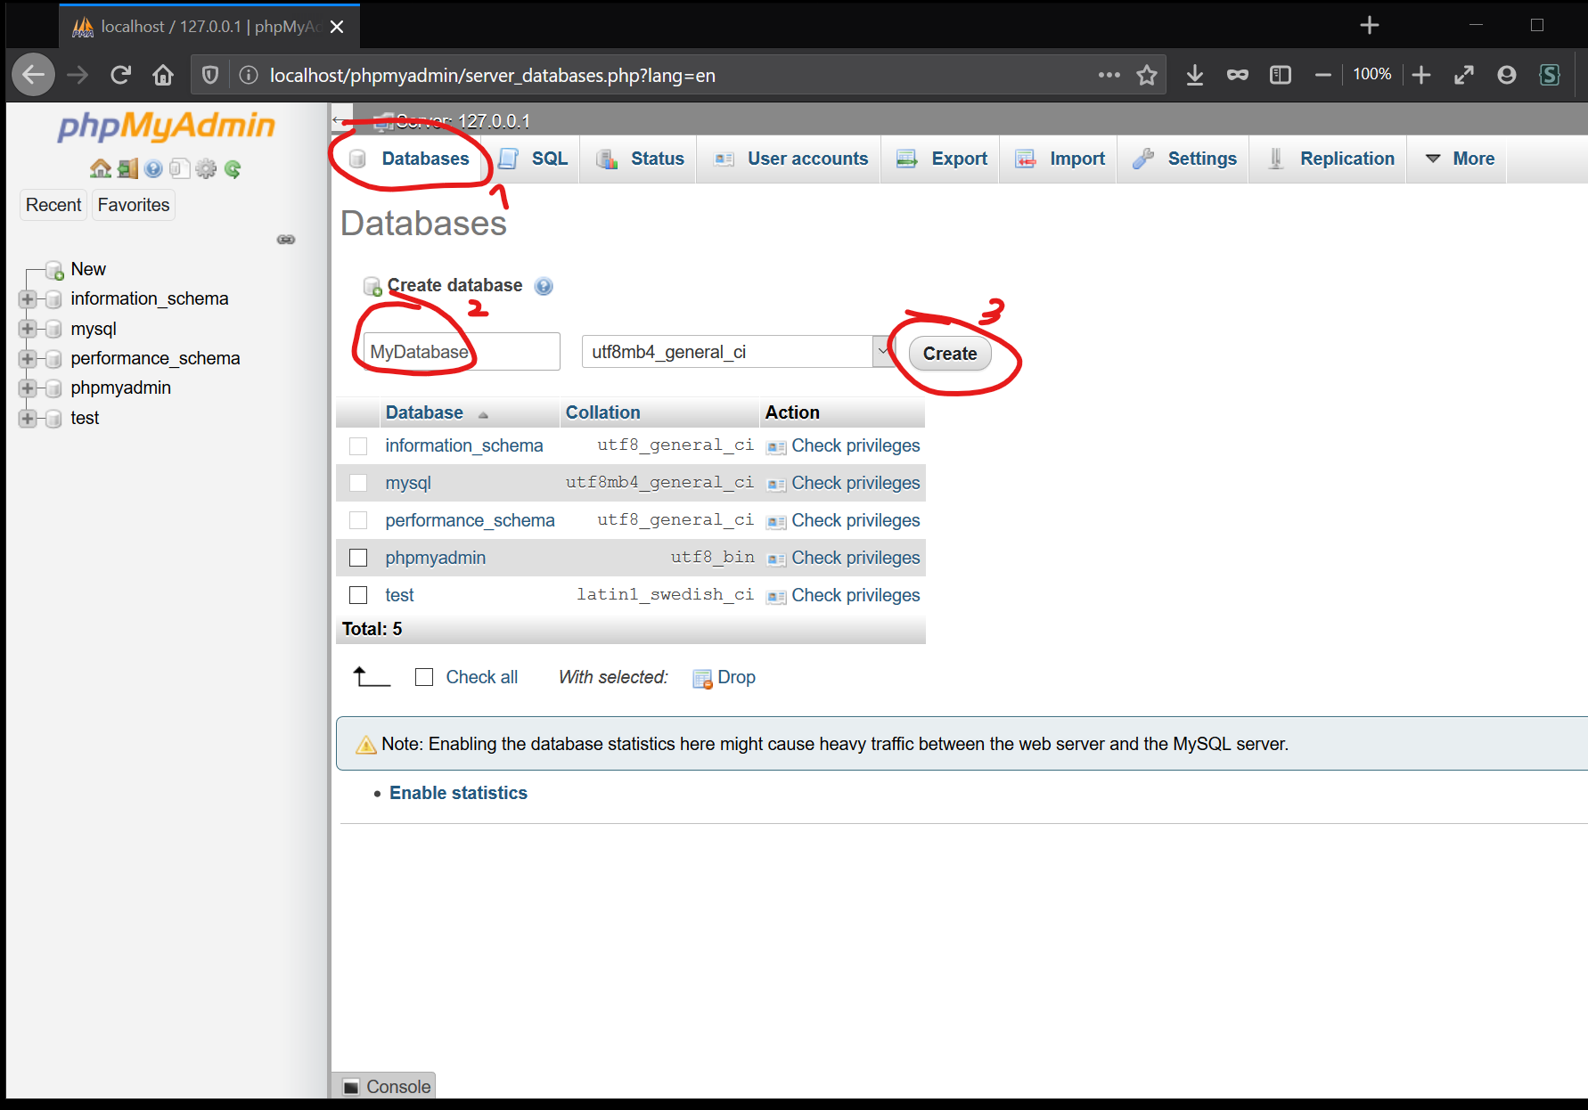1588x1110 pixels.
Task: Bookmark this page with the star icon
Action: click(x=1147, y=75)
